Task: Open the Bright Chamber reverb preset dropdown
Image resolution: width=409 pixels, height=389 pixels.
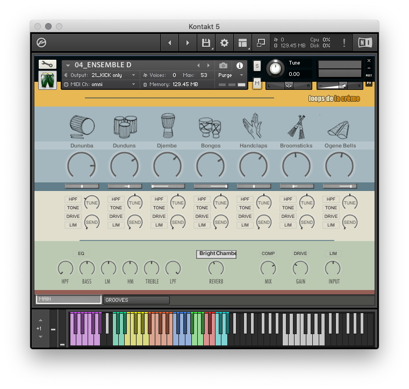Action: [216, 254]
